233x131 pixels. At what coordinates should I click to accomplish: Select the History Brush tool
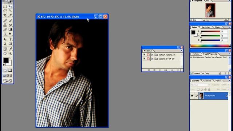(10, 25)
